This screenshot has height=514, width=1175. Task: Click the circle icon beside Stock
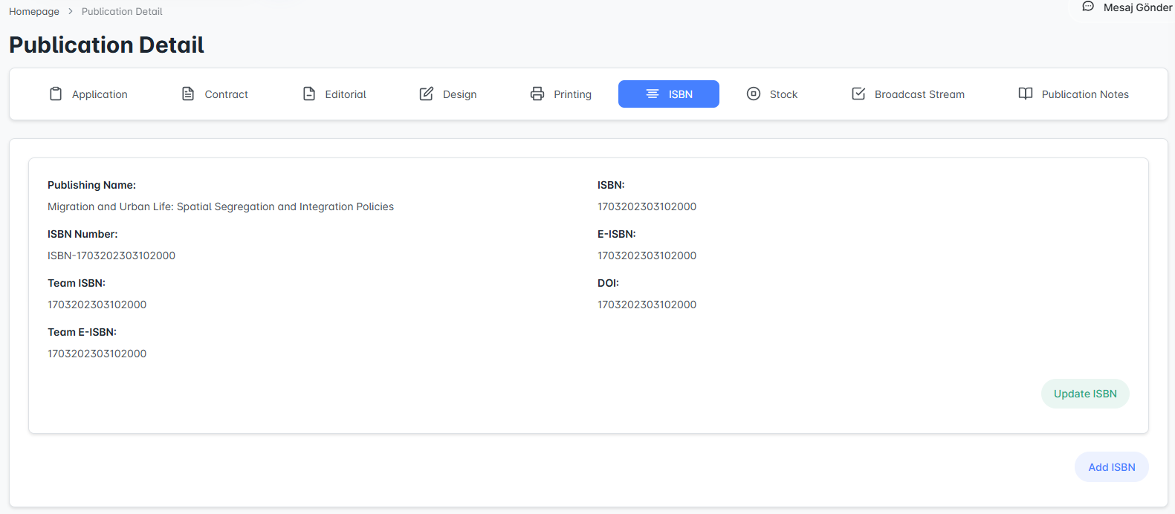click(754, 94)
